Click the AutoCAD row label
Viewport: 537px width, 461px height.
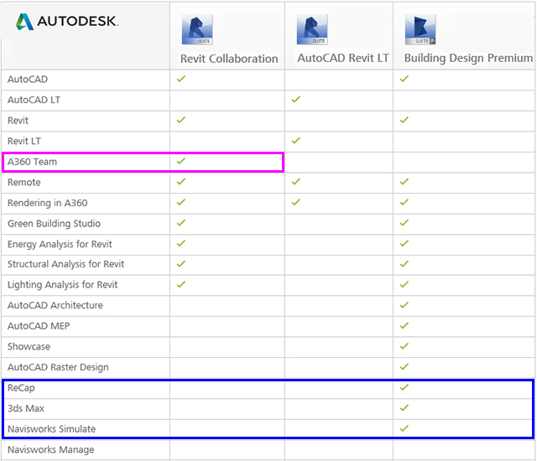(28, 79)
